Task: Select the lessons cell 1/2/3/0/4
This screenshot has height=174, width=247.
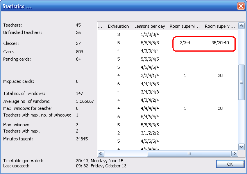Action: click(x=150, y=34)
